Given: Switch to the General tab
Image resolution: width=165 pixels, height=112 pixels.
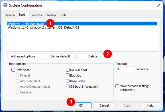Looking at the screenshot, I should tap(10, 15).
